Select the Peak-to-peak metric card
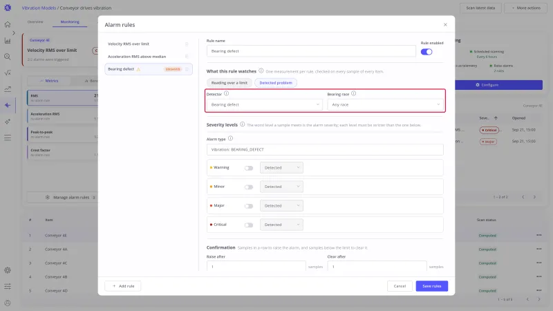 coord(62,134)
